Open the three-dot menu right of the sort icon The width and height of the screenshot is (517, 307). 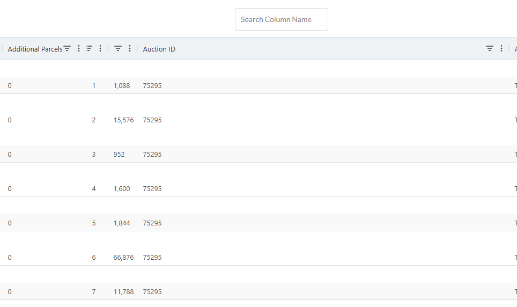(x=100, y=49)
